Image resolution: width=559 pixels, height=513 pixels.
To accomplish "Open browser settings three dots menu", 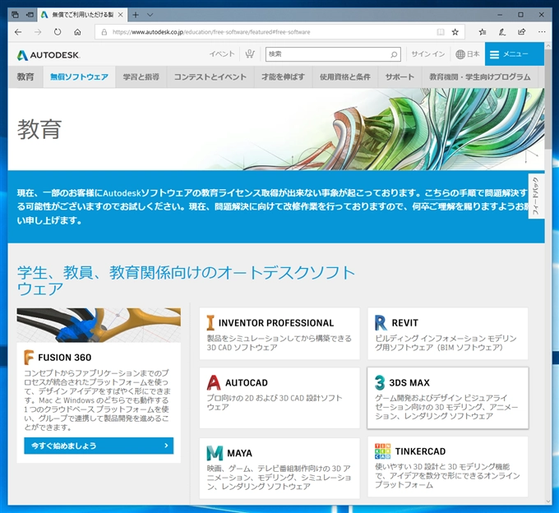I will coord(542,32).
